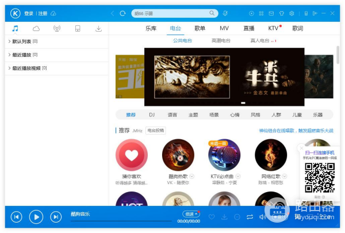345x233 pixels.
Task: Select the 主题 category filter
Action: [x=193, y=114]
